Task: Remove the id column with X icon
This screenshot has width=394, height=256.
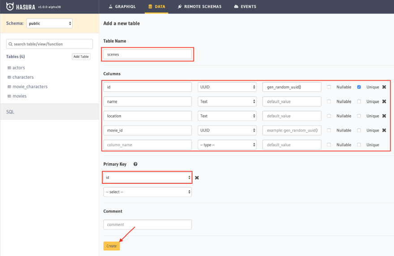Action: pos(384,87)
